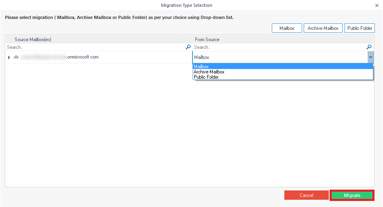Pick Public Folder from the dropdown list
This screenshot has height=207, width=383.
click(206, 77)
